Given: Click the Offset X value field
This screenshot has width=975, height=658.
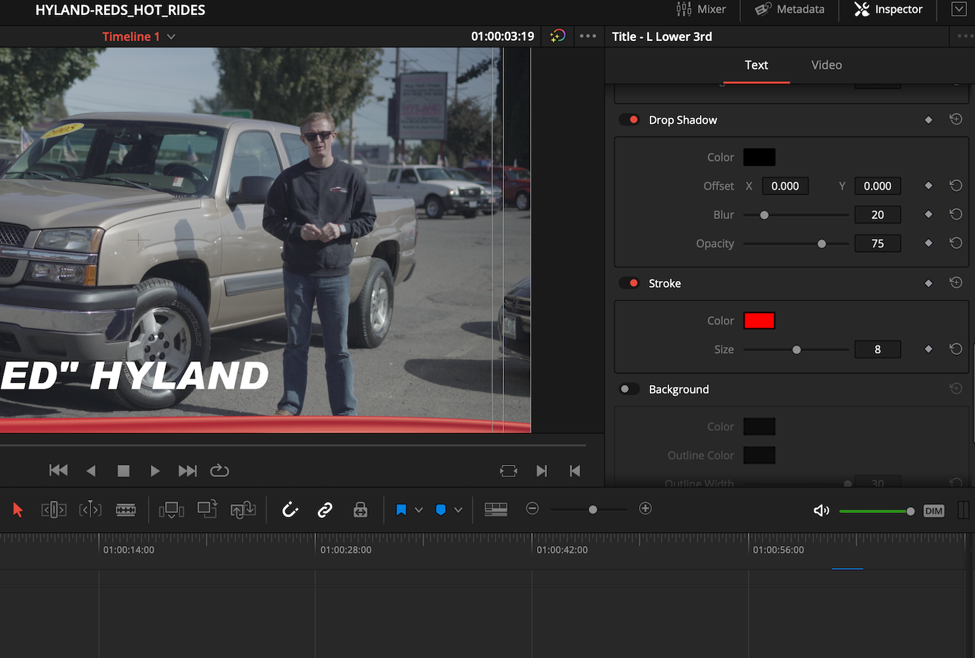Looking at the screenshot, I should (x=785, y=186).
